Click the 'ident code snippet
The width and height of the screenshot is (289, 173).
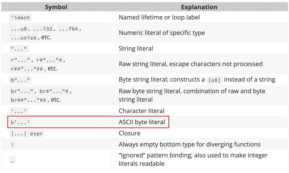pos(20,18)
